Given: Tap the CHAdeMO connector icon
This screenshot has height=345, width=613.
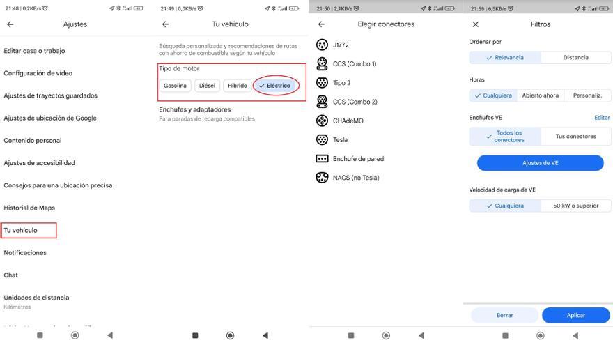Looking at the screenshot, I should pyautogui.click(x=322, y=121).
